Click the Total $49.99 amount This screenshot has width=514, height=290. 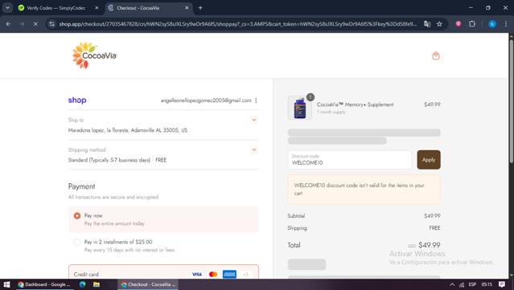click(x=430, y=245)
